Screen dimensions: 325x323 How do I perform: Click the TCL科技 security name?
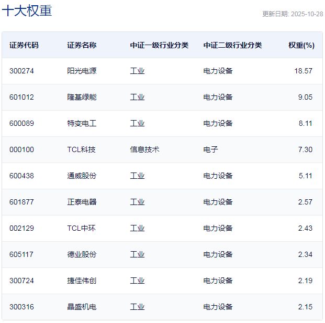(x=81, y=149)
